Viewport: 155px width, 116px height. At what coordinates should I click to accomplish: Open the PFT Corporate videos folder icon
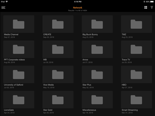click(x=19, y=49)
